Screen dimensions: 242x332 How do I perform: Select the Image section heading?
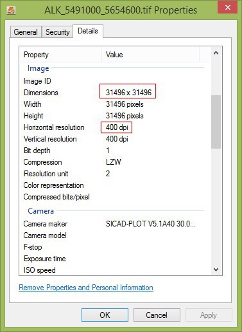pyautogui.click(x=39, y=68)
